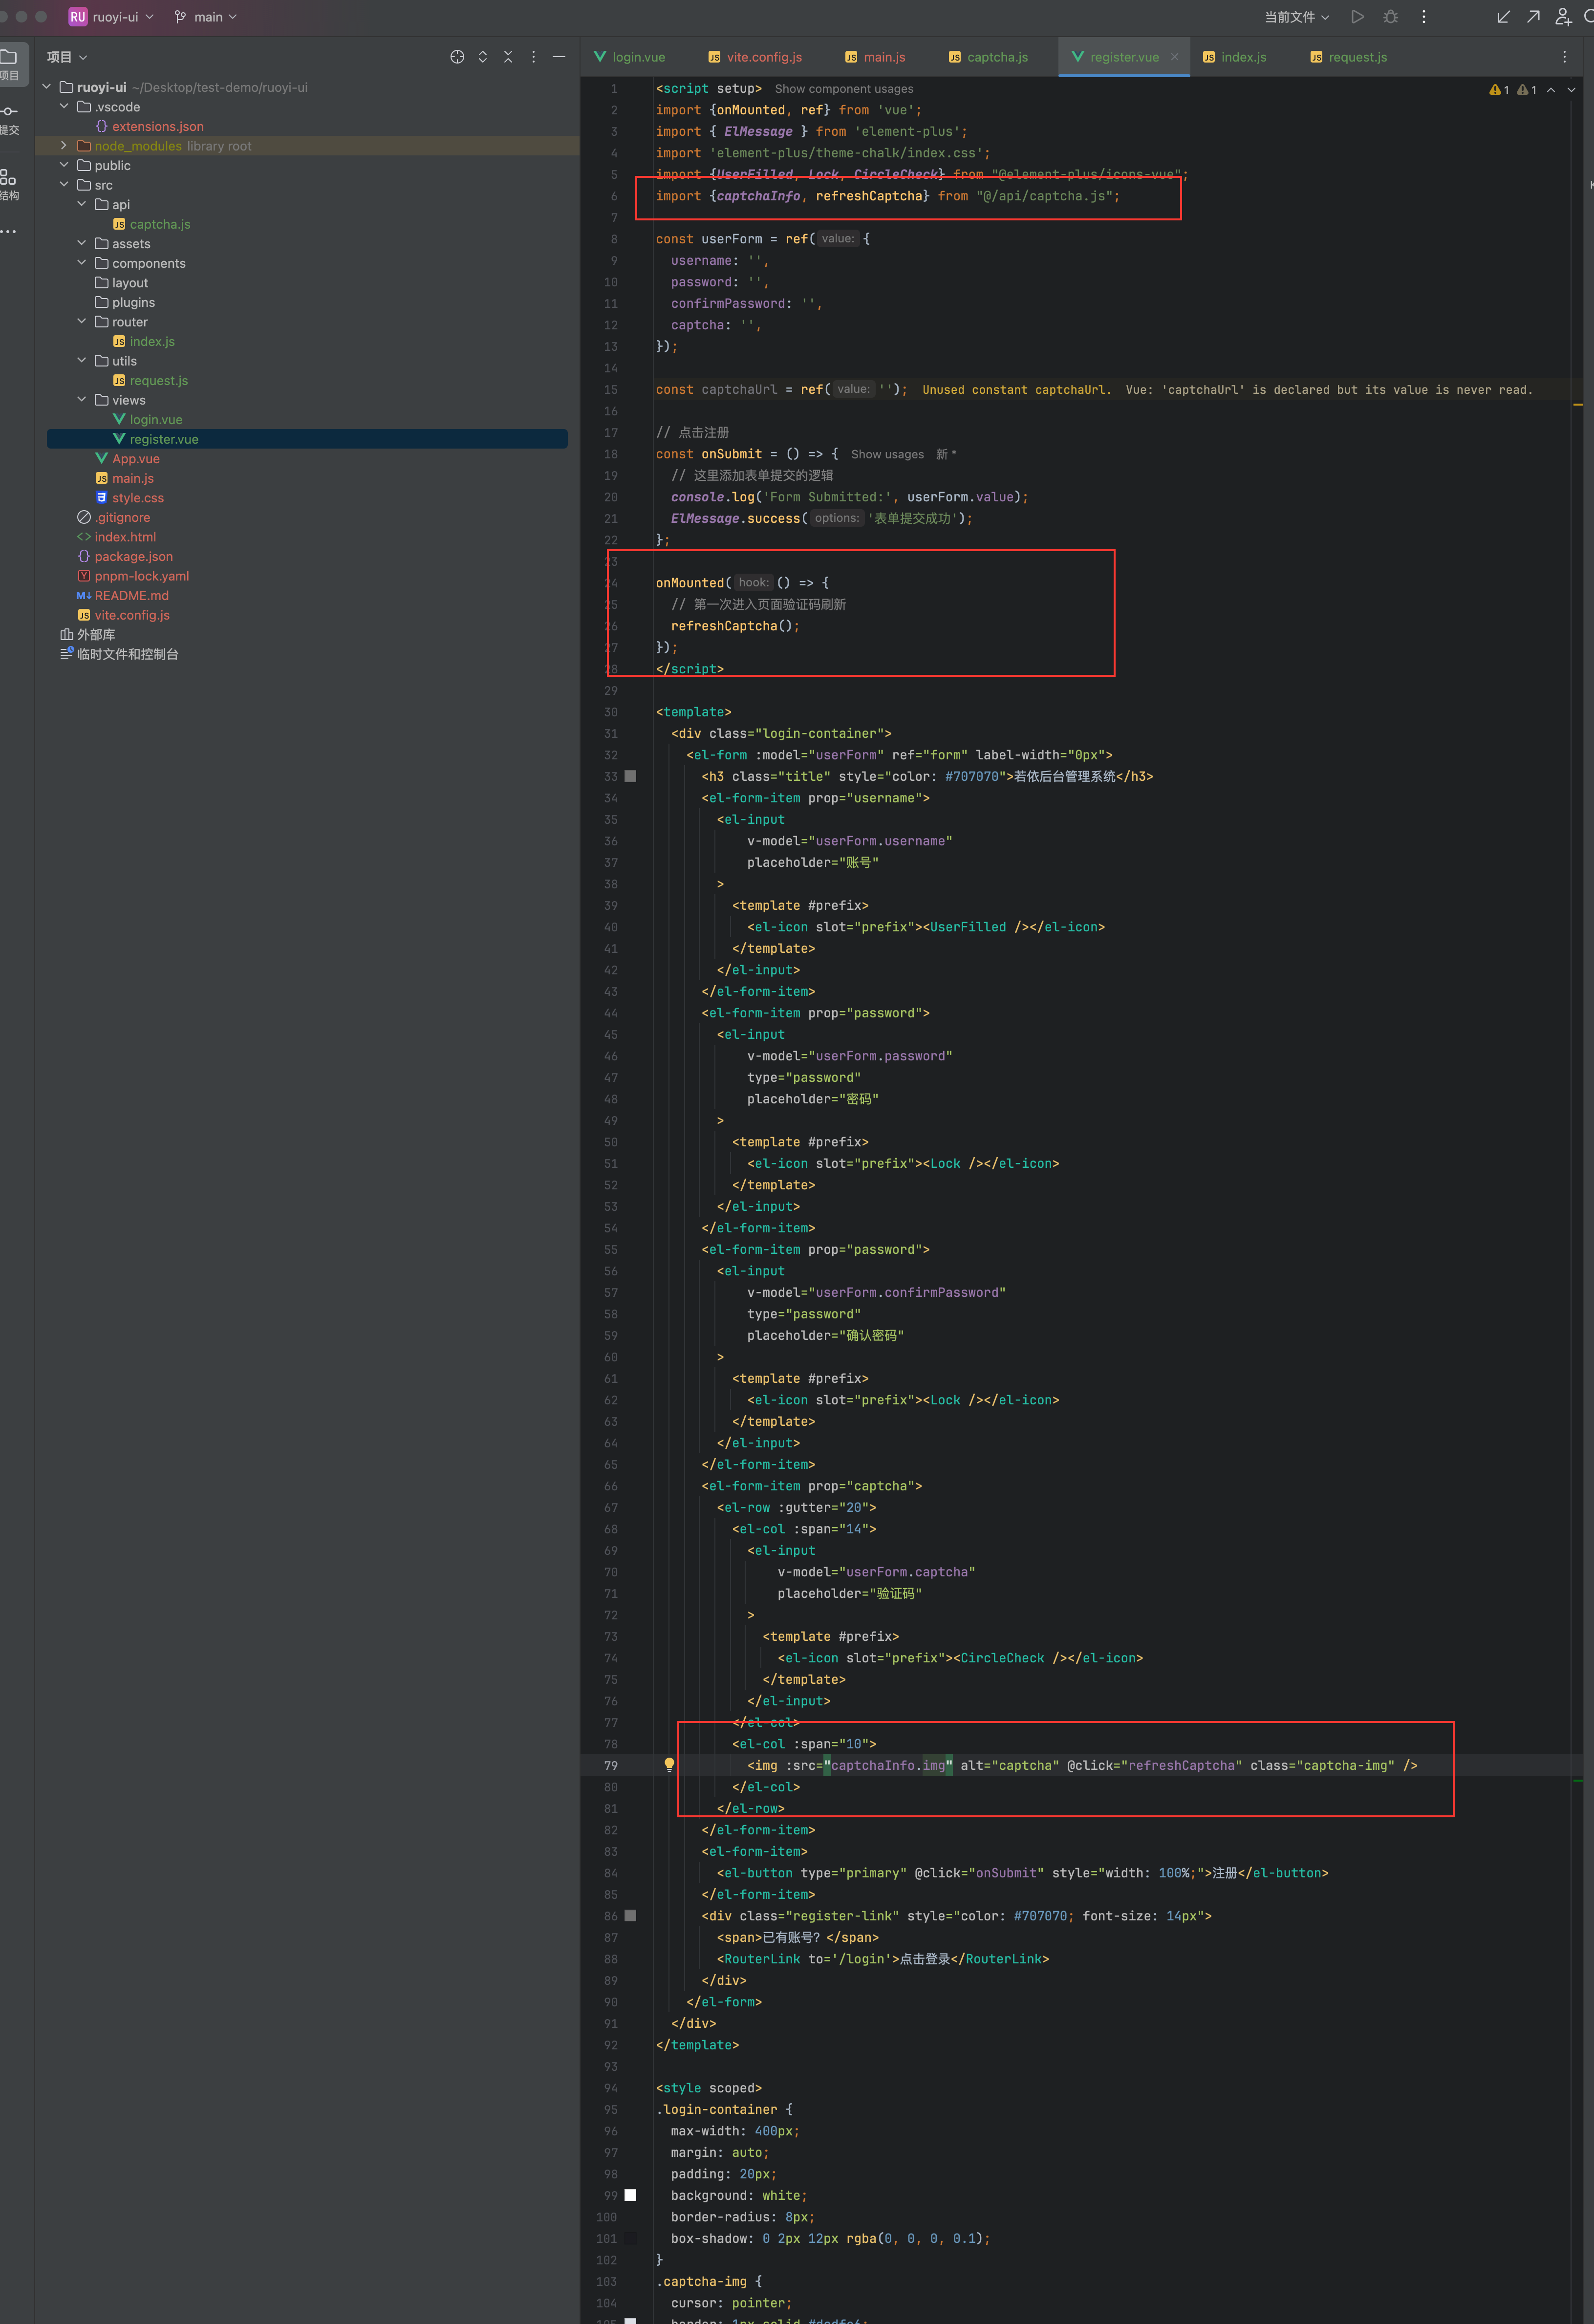Switch to the vite.config.js editor tab
The width and height of the screenshot is (1594, 2324).
tap(755, 57)
